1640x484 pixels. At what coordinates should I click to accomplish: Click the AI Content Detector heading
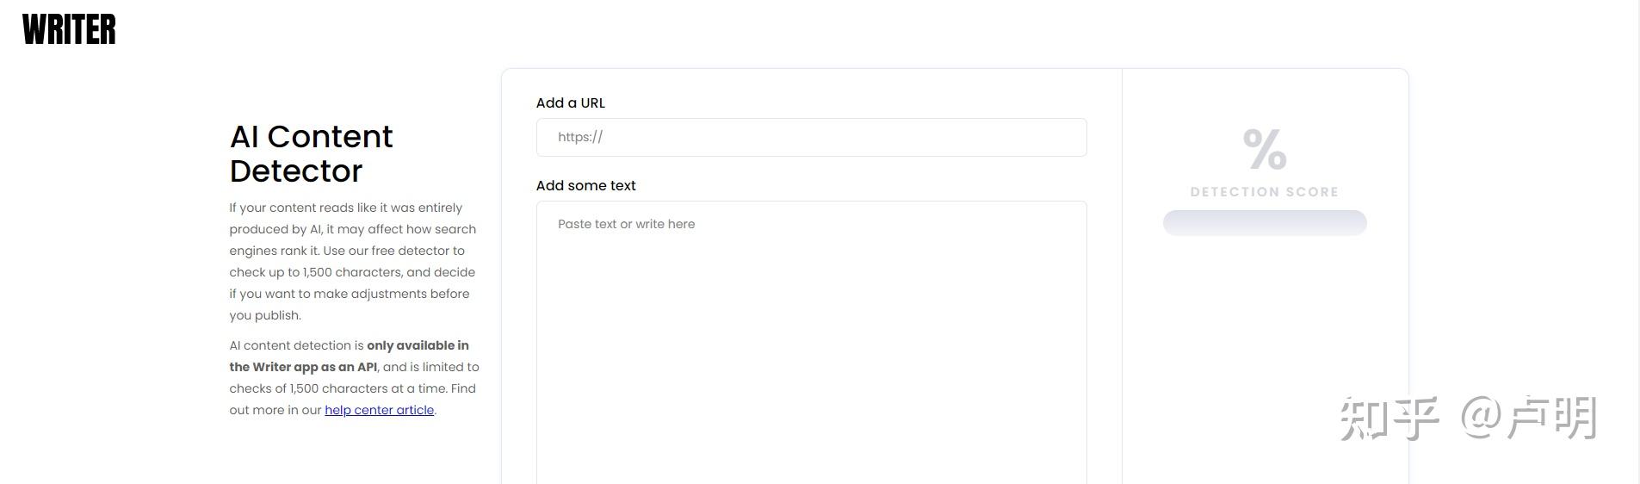pos(311,153)
